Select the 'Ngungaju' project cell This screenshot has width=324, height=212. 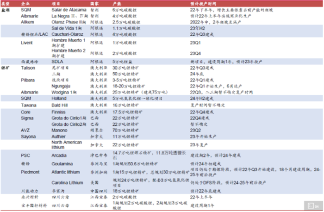click(61, 86)
